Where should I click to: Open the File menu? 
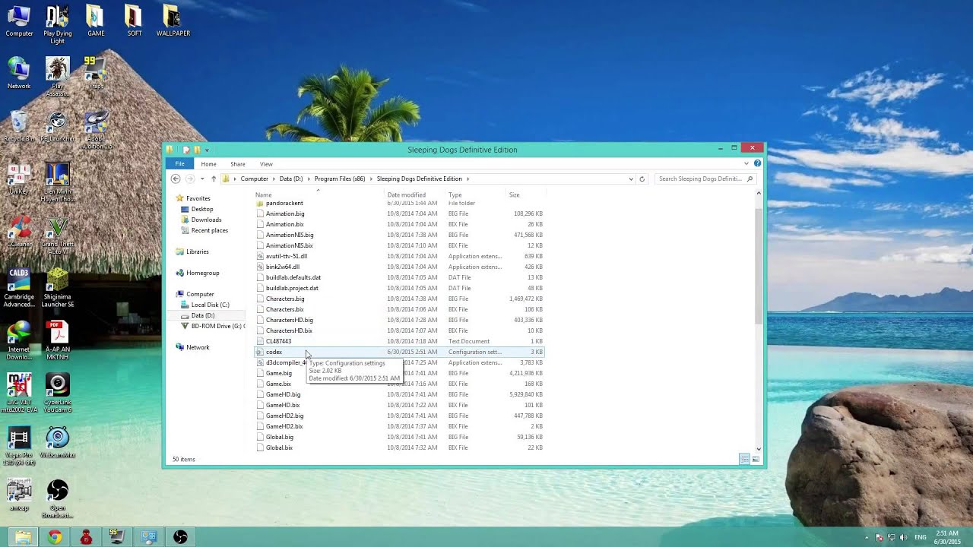(x=180, y=163)
